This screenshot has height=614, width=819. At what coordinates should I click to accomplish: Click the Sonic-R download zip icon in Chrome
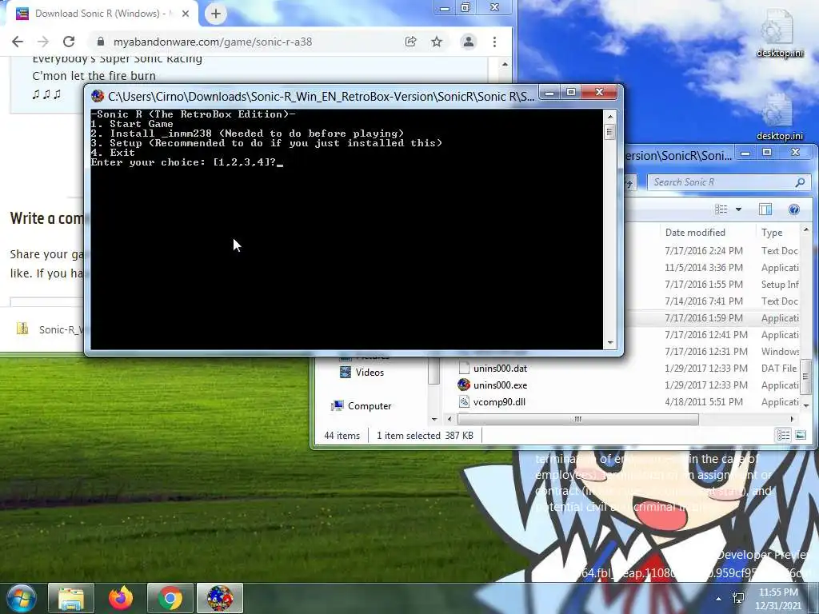click(x=22, y=329)
